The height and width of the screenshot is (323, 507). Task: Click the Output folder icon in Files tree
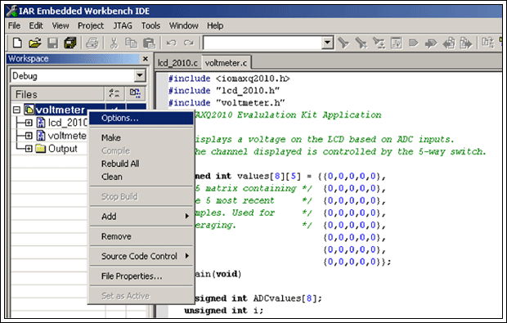click(x=40, y=148)
